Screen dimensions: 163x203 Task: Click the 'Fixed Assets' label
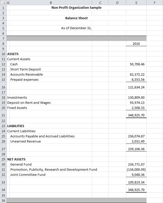(x=17, y=108)
